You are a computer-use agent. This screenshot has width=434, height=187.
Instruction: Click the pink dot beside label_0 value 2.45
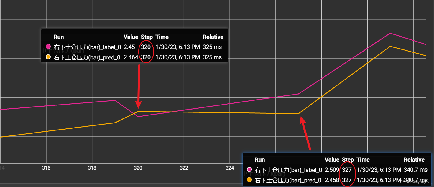coord(48,47)
